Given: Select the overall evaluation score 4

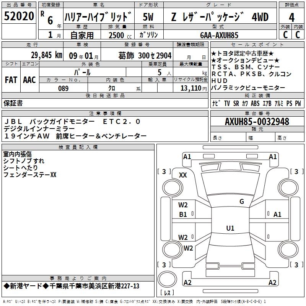Looking at the screenshot, I should [x=291, y=17].
